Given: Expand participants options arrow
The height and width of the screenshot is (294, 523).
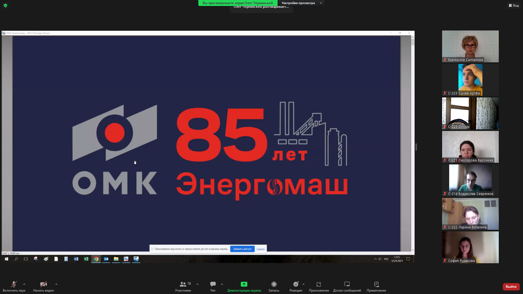Looking at the screenshot, I should (197, 284).
